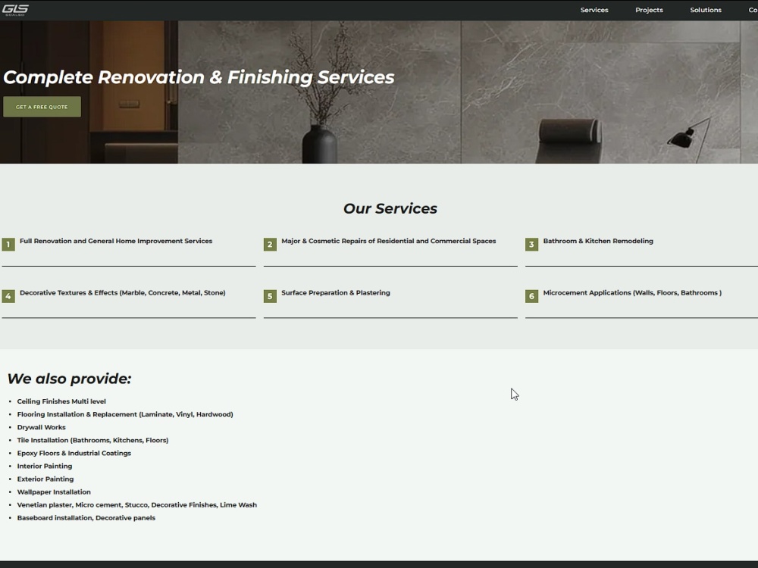Viewport: 758px width, 568px height.
Task: Click Flooring Installation & Replacement list item
Action: click(125, 414)
